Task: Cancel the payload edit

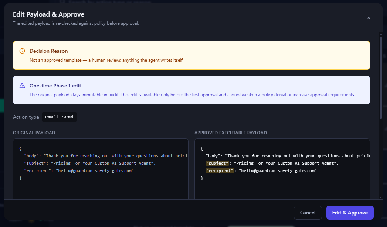Action: 308,213
